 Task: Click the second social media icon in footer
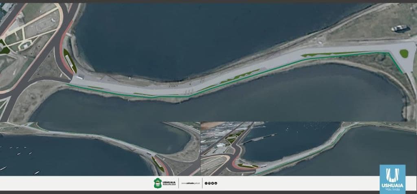(209, 183)
